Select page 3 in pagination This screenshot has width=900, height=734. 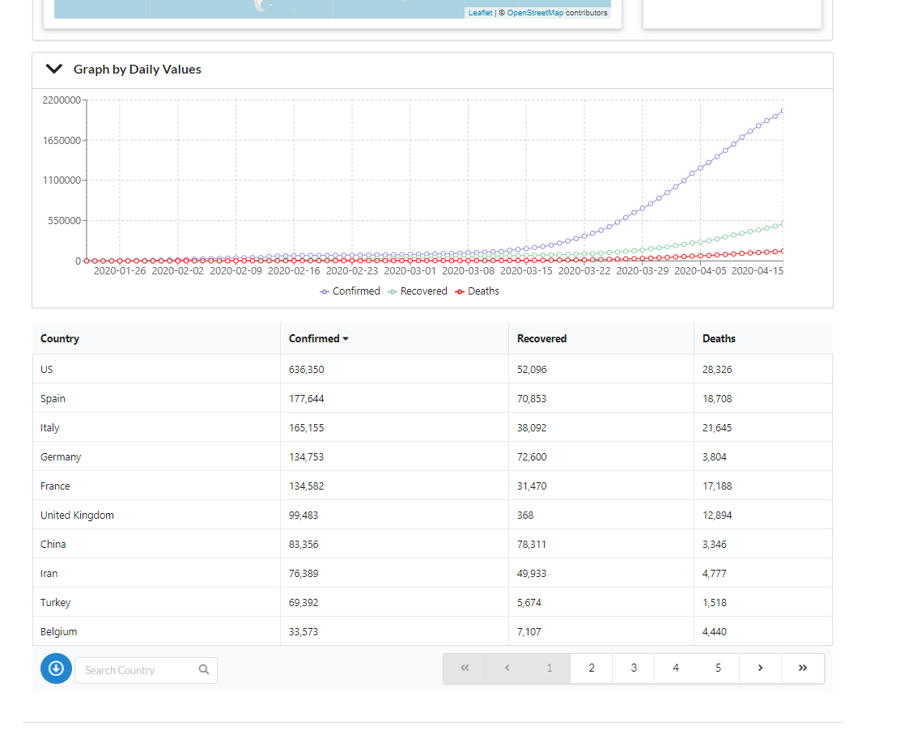click(x=634, y=668)
